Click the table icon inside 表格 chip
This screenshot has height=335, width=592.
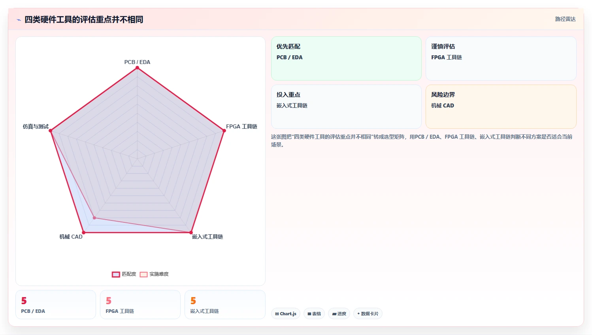[309, 314]
